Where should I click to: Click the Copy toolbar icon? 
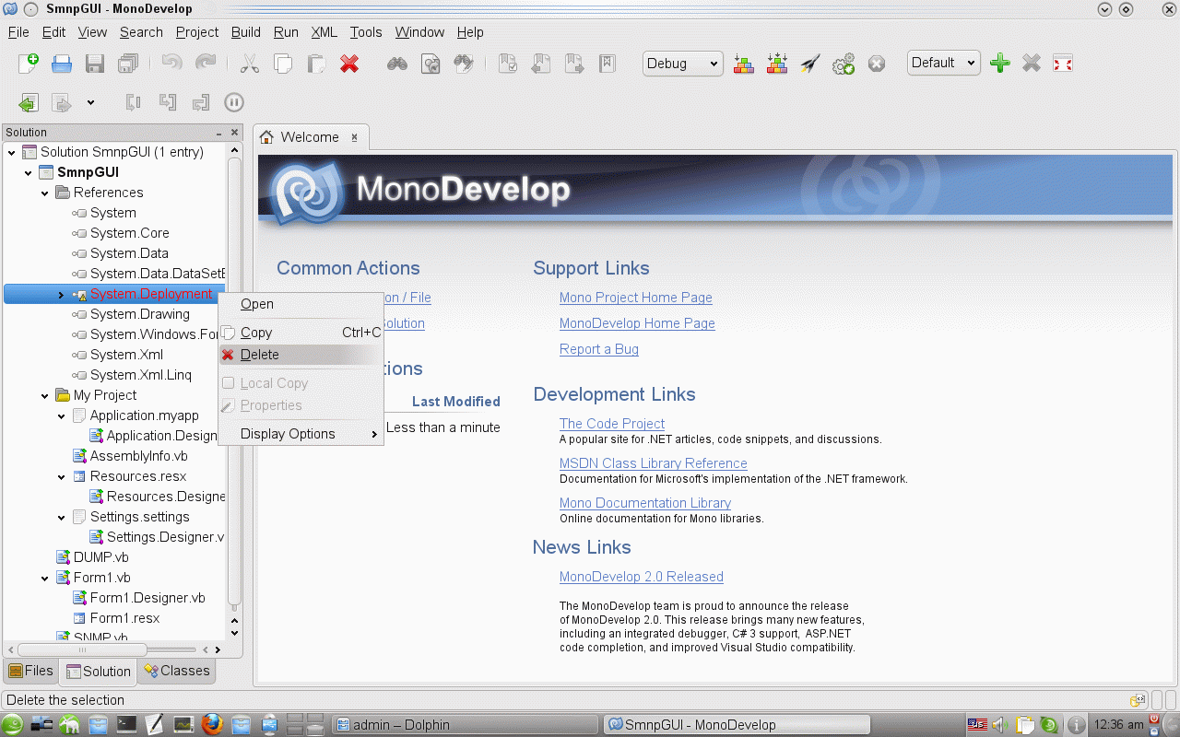pos(283,64)
